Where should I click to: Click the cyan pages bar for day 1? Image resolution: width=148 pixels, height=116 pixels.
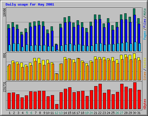[x=10, y=48]
